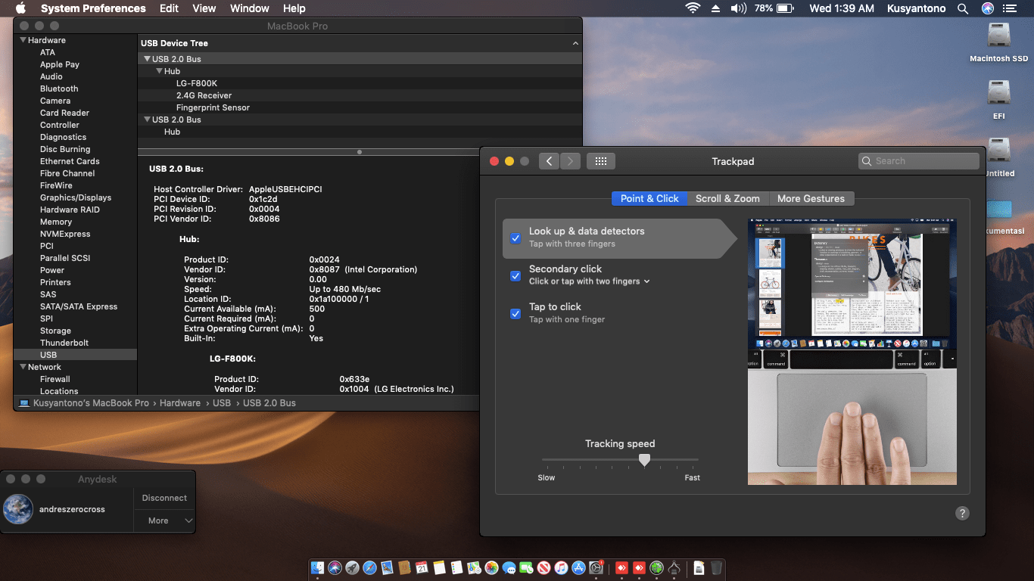Open Finder from the Dock

pyautogui.click(x=318, y=568)
